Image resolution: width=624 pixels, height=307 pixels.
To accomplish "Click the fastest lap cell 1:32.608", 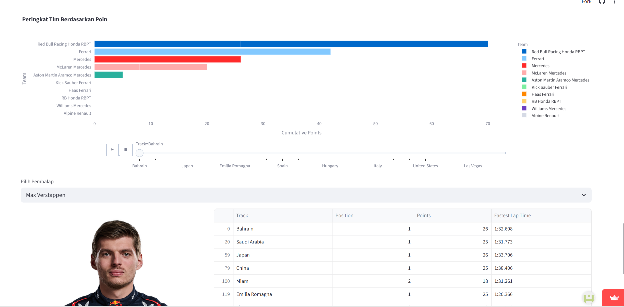I will click(541, 229).
